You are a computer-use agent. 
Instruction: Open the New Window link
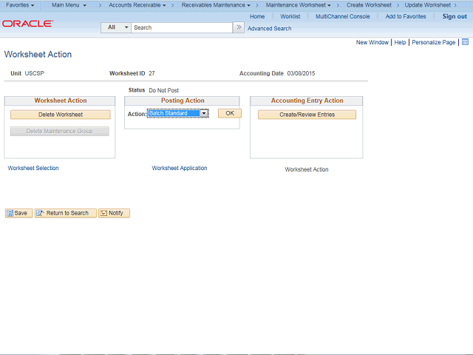(x=372, y=42)
